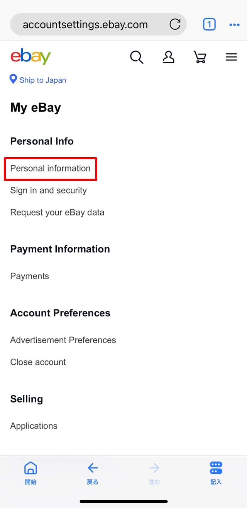Open the search magnifier icon
The height and width of the screenshot is (508, 247).
pos(137,57)
